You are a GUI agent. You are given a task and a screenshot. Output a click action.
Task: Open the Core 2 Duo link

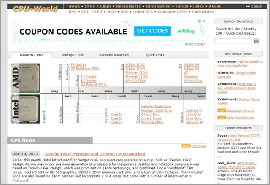150,114
